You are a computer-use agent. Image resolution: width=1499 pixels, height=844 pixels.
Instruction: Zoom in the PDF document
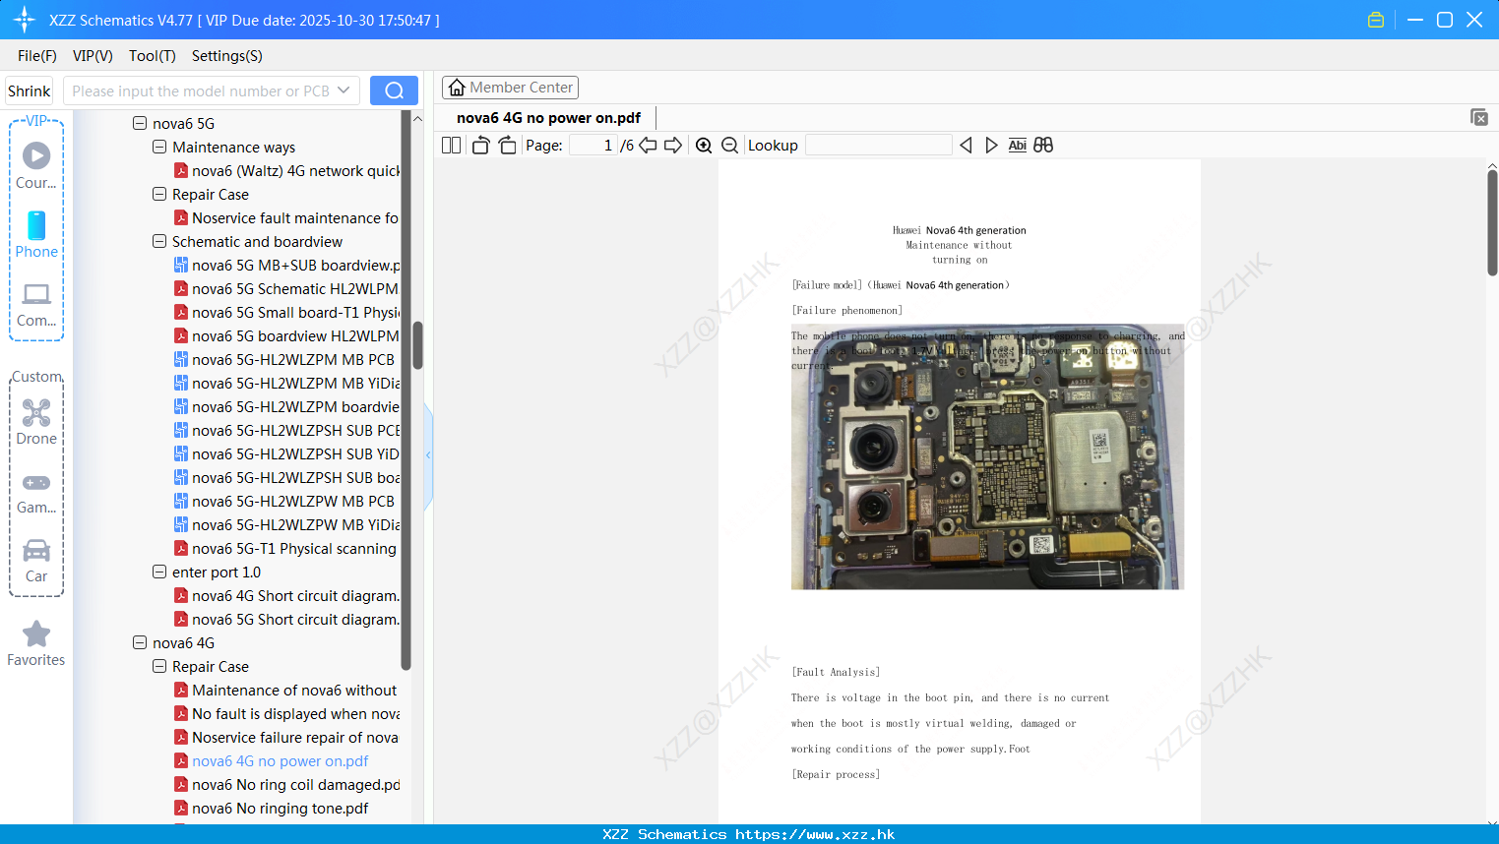pos(704,146)
